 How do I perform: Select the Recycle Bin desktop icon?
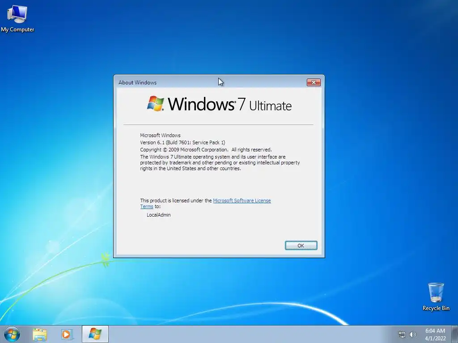tap(436, 297)
